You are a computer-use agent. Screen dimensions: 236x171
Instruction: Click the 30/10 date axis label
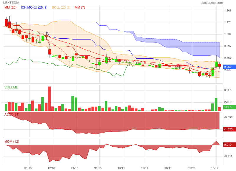[x=98, y=168]
